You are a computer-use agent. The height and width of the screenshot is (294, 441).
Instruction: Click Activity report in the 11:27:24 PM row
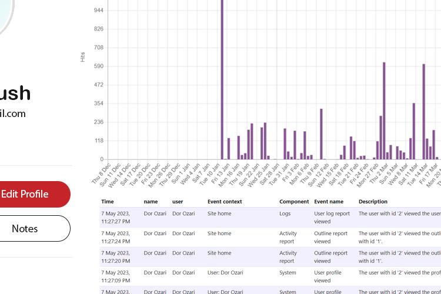288,237
